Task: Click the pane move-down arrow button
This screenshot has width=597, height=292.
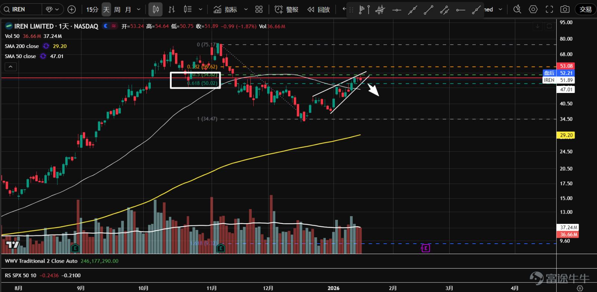Action: pyautogui.click(x=538, y=26)
